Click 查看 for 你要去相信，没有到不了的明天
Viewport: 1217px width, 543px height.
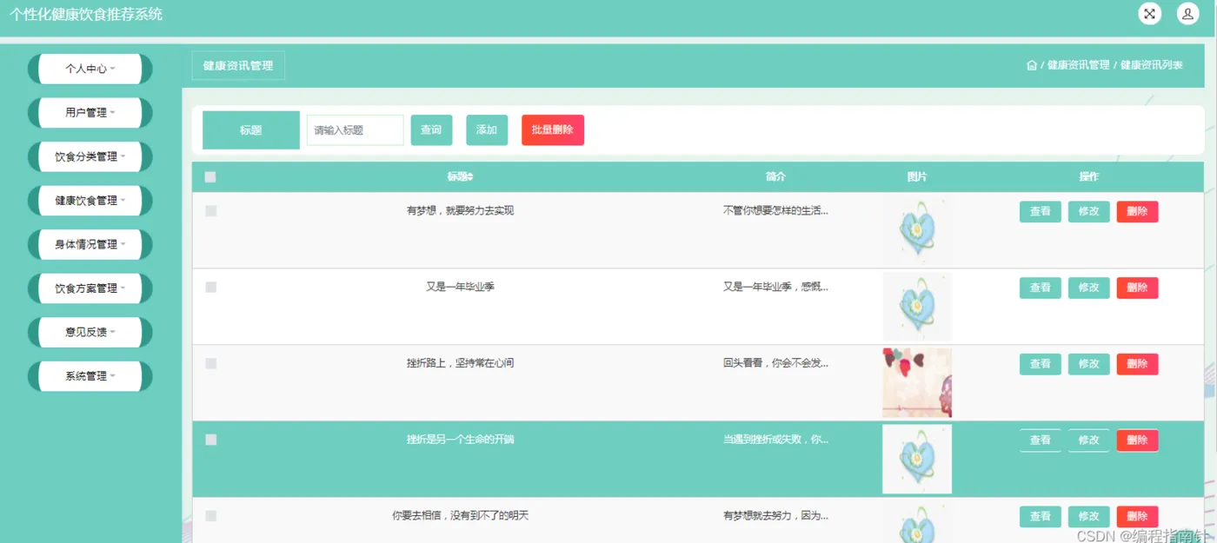(1041, 517)
